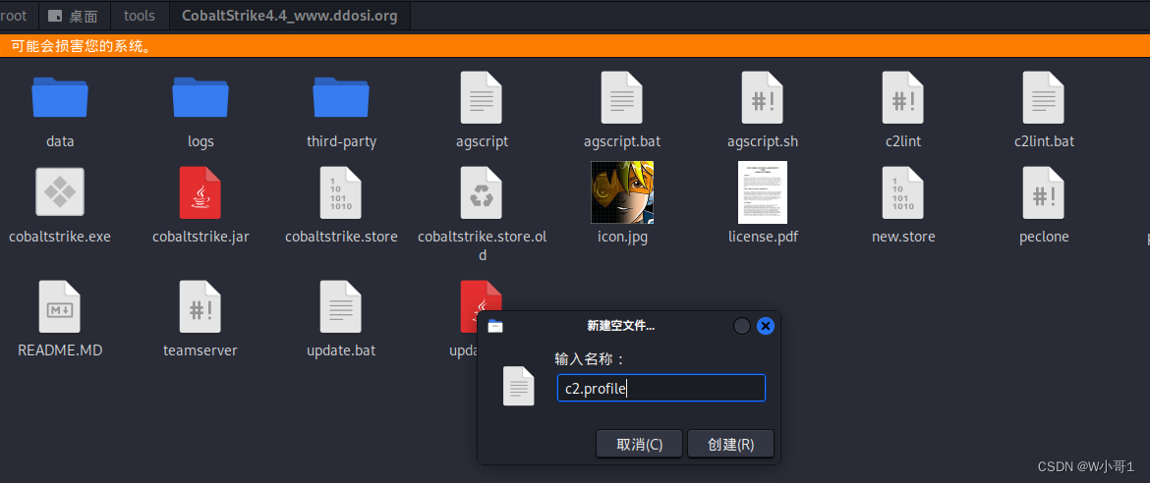Select the agscript file icon
1150x483 pixels.
point(481,97)
